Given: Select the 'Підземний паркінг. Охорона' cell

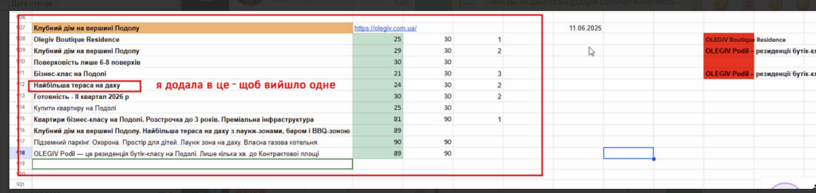Looking at the screenshot, I should [x=192, y=142].
